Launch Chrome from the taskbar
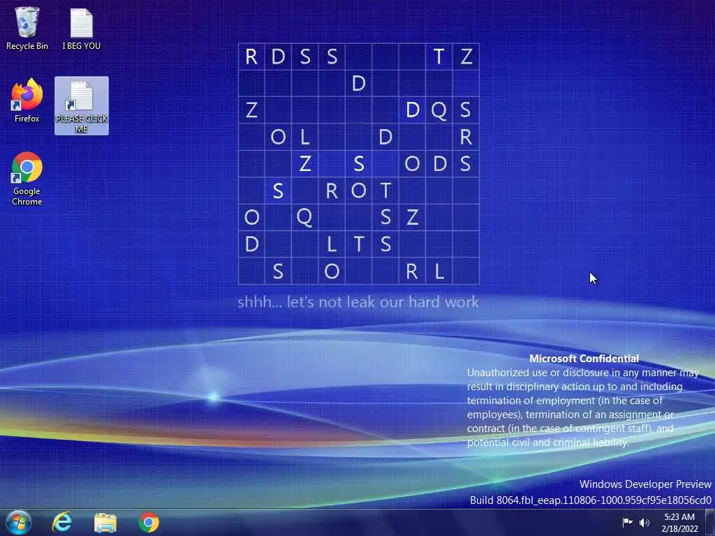715x536 pixels. pyautogui.click(x=149, y=522)
